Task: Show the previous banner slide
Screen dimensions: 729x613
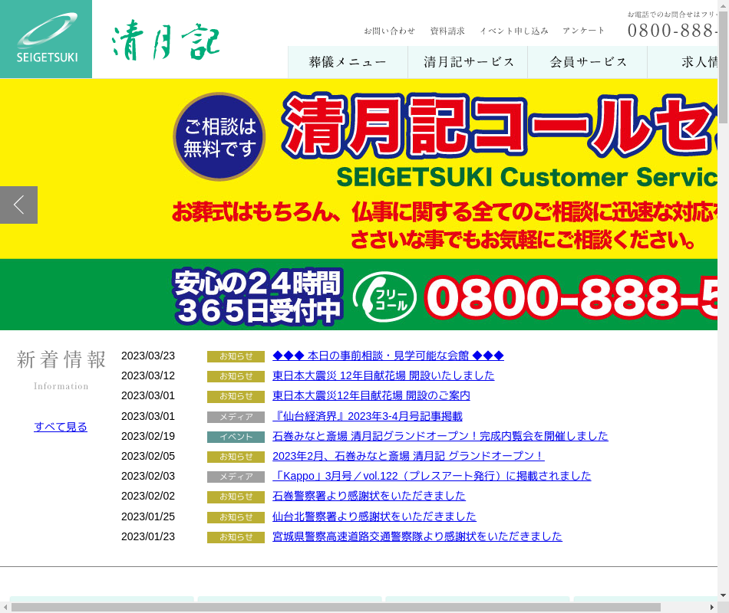Action: pos(18,205)
